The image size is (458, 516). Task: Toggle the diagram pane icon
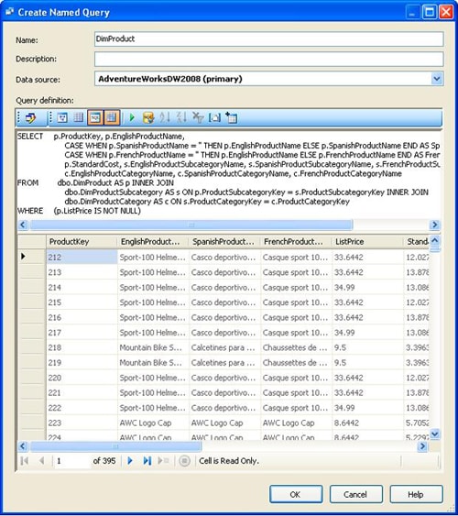tap(62, 118)
